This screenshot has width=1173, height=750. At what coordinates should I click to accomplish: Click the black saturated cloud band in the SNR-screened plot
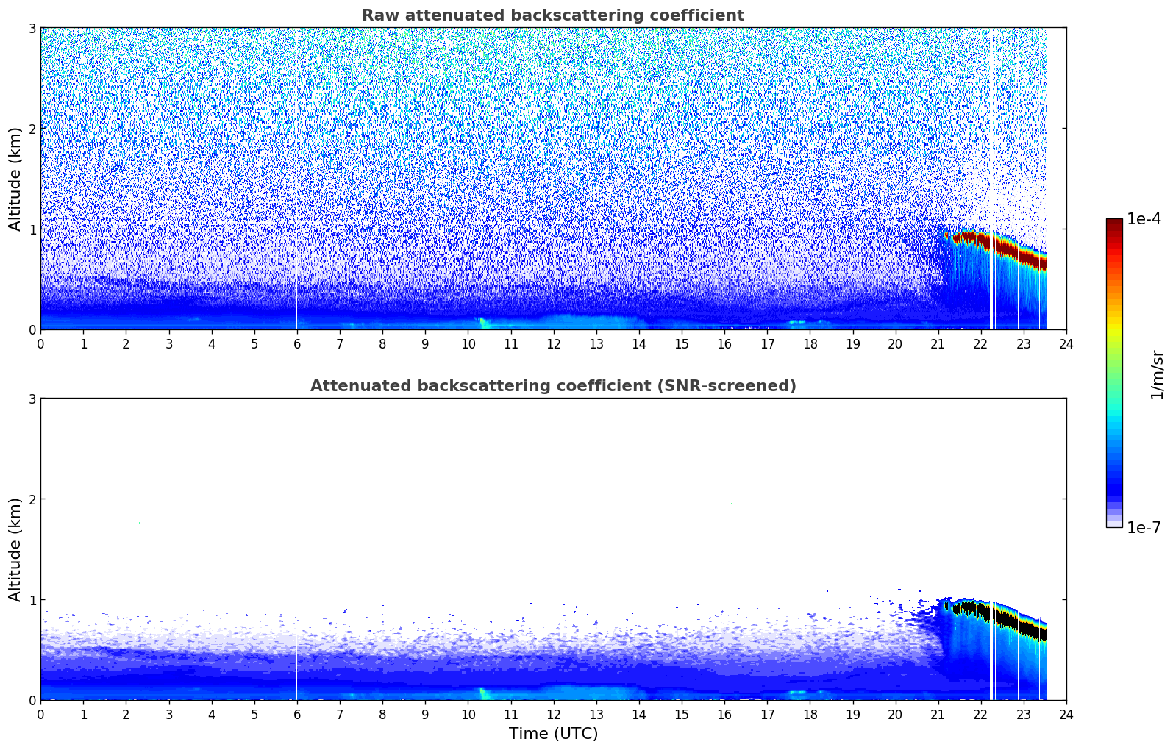(x=1000, y=619)
